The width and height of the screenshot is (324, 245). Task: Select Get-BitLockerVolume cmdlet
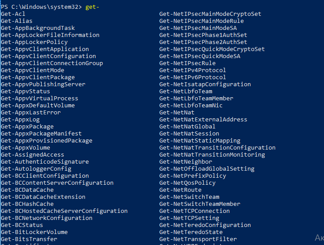tap(34, 232)
